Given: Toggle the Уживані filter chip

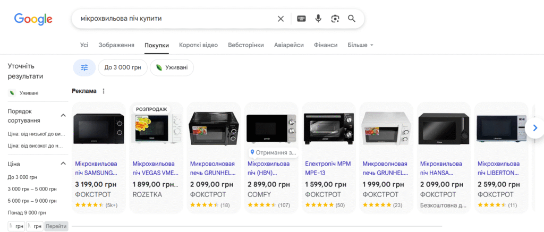Looking at the screenshot, I should pos(172,67).
